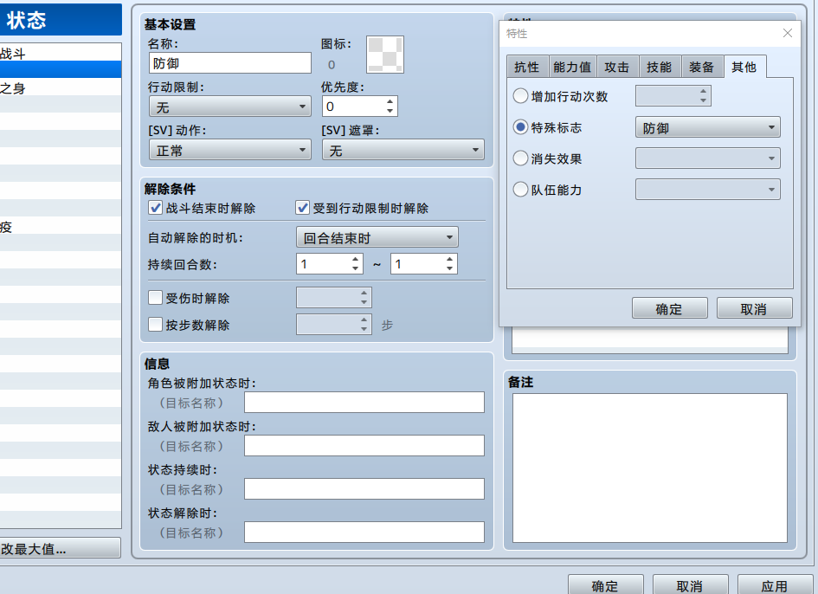
Task: Open the 消失效果 dropdown
Action: pos(708,158)
